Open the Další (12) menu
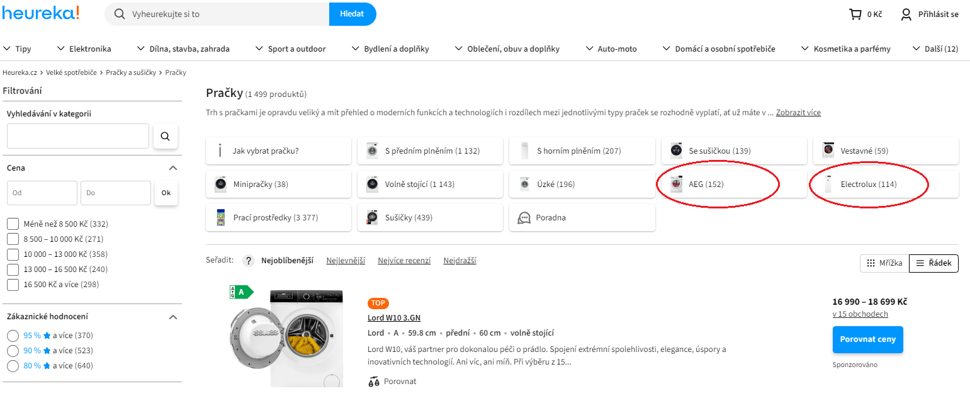 click(x=935, y=48)
